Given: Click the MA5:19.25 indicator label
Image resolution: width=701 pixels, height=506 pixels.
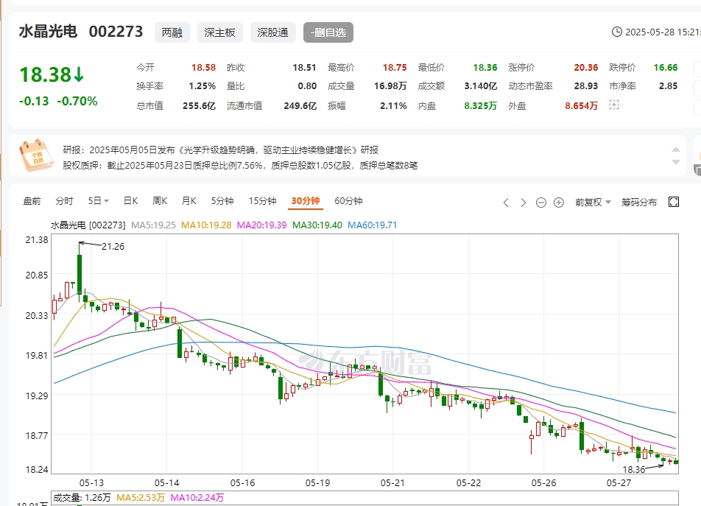Looking at the screenshot, I should click(x=153, y=225).
